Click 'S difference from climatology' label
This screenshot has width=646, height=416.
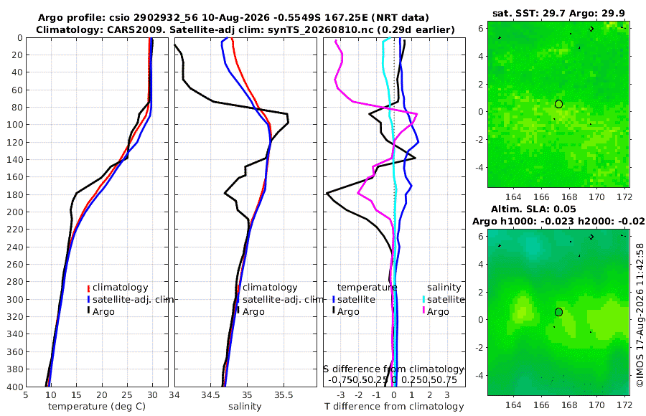tap(394, 369)
